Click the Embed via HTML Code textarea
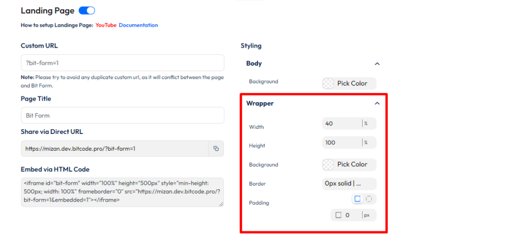The height and width of the screenshot is (239, 526). coord(122,192)
